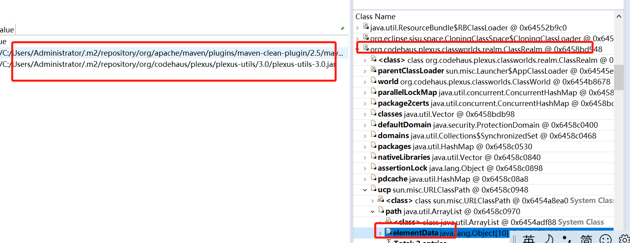This screenshot has height=243, width=630.
Task: Click the class icon of sun.misc.URLClassPath row
Action: [381, 199]
